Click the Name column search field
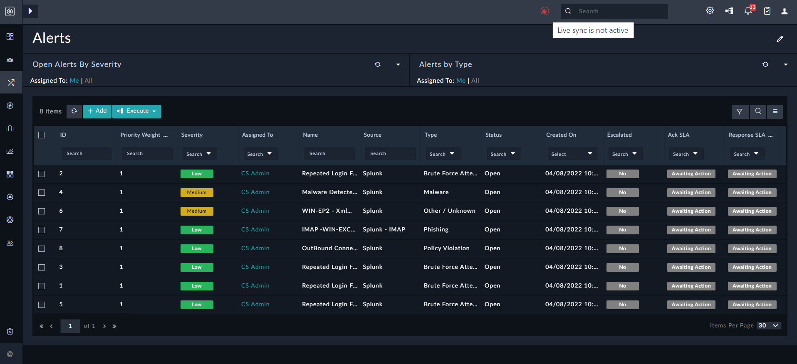This screenshot has height=364, width=797. (329, 153)
